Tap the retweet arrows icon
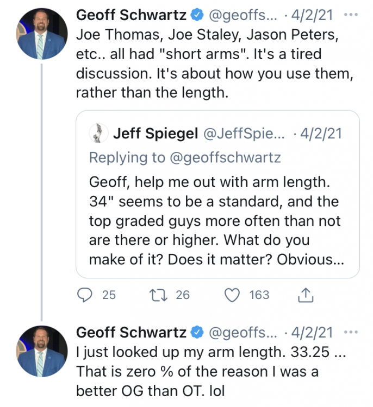Screen dimensions: 373x407 [x=157, y=295]
